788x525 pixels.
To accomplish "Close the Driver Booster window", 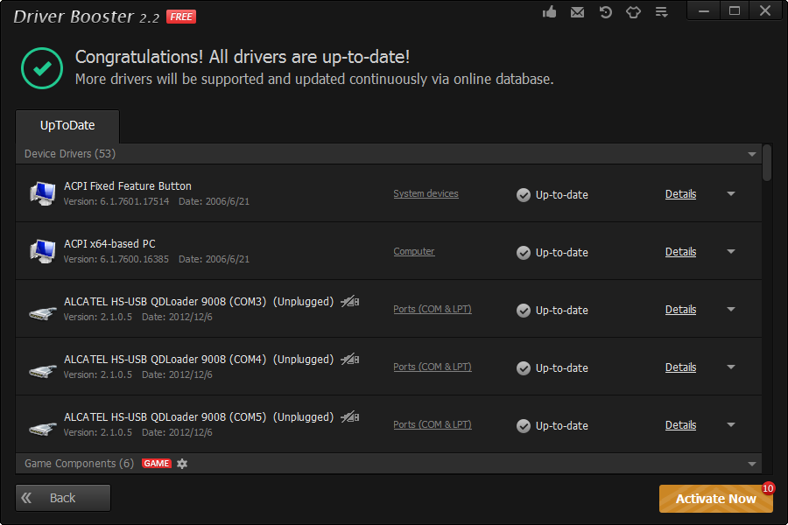I will coord(765,11).
